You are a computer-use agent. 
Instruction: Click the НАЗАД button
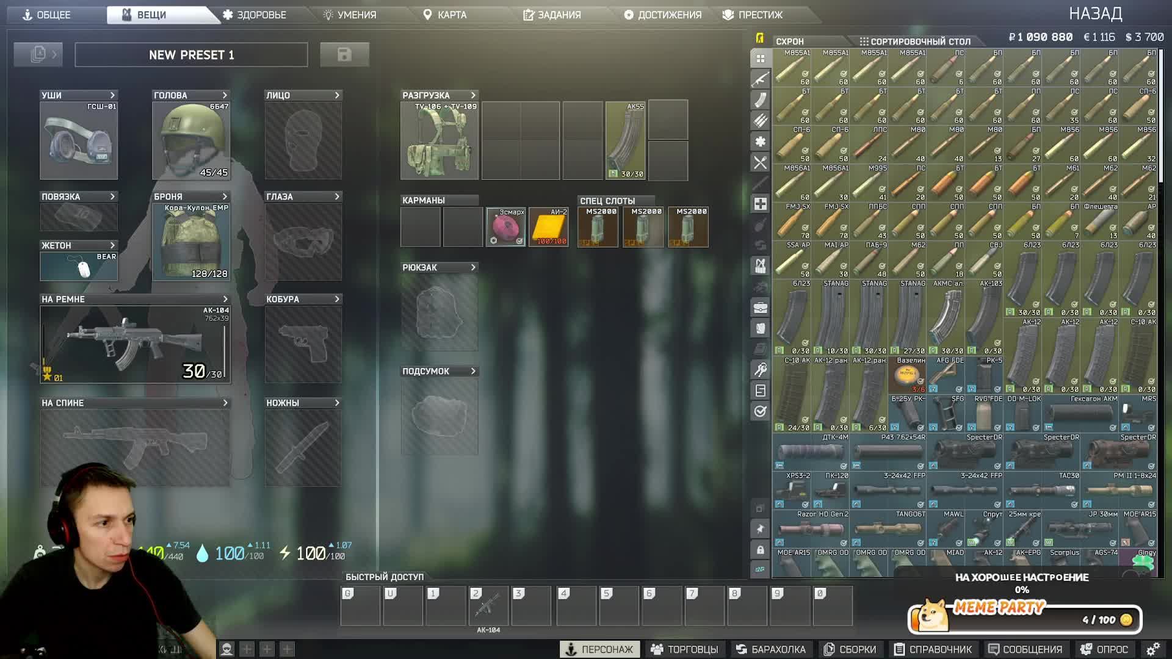[x=1095, y=13]
